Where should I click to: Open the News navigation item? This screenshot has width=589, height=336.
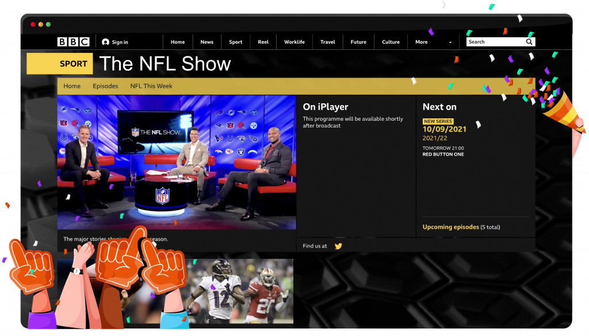coord(206,42)
